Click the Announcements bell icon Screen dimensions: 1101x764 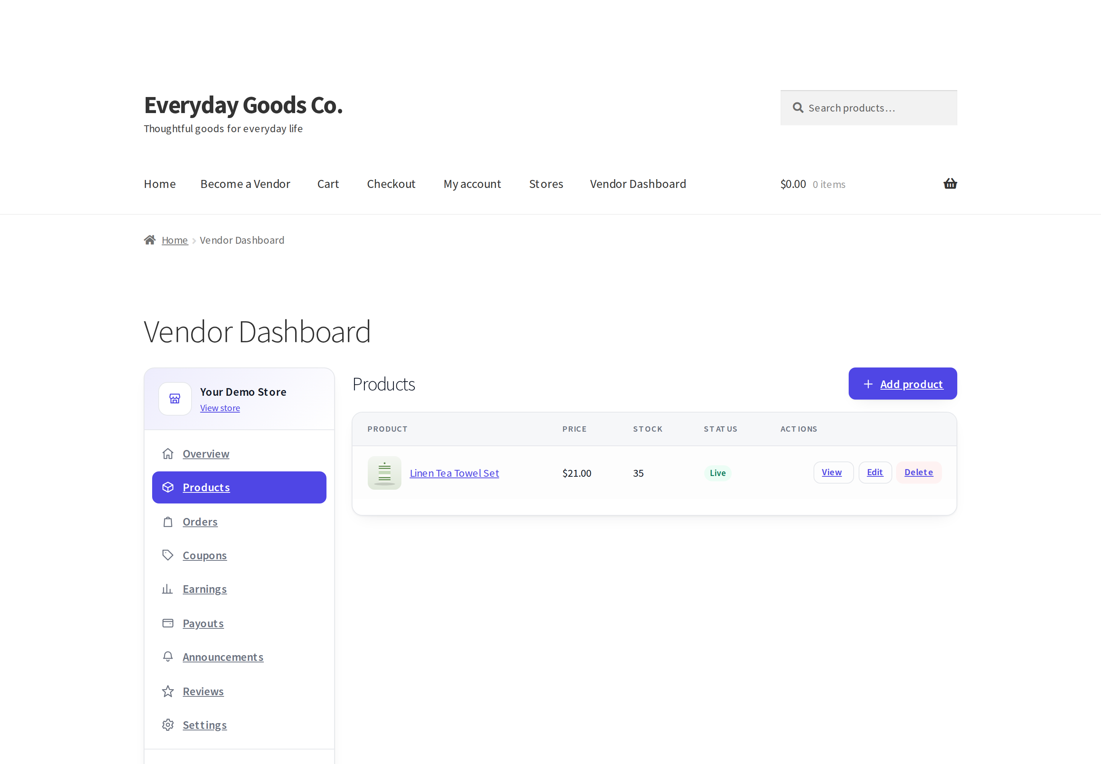[x=168, y=657]
